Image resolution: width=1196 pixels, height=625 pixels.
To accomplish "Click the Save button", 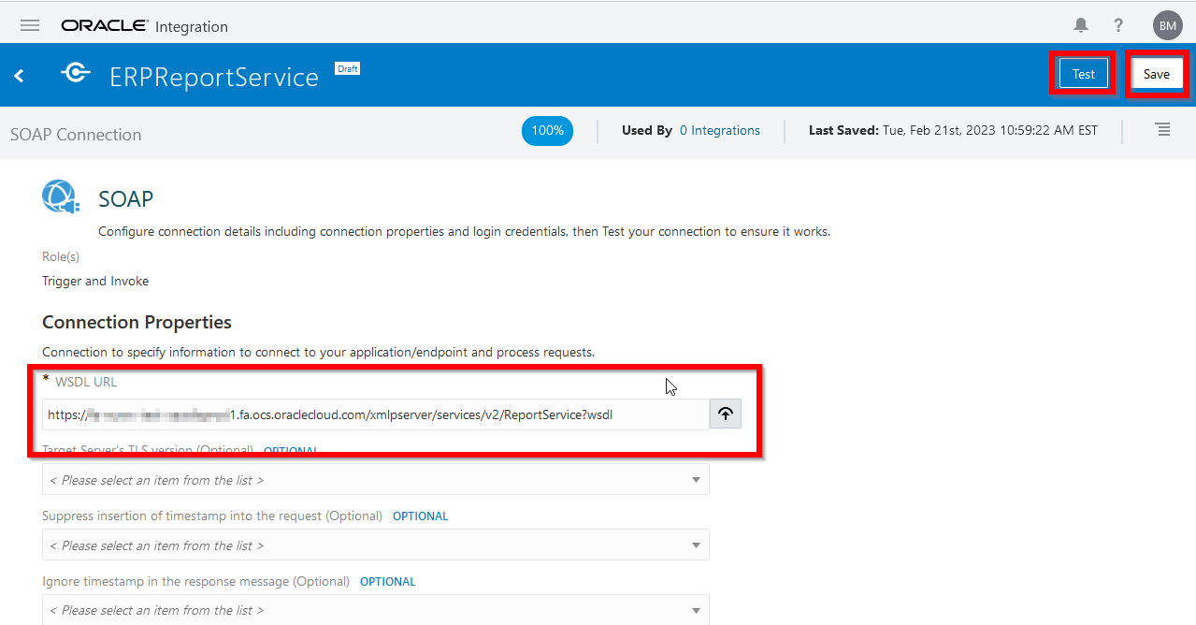I will pos(1156,74).
